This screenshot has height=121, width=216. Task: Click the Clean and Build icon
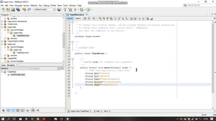(70, 10)
